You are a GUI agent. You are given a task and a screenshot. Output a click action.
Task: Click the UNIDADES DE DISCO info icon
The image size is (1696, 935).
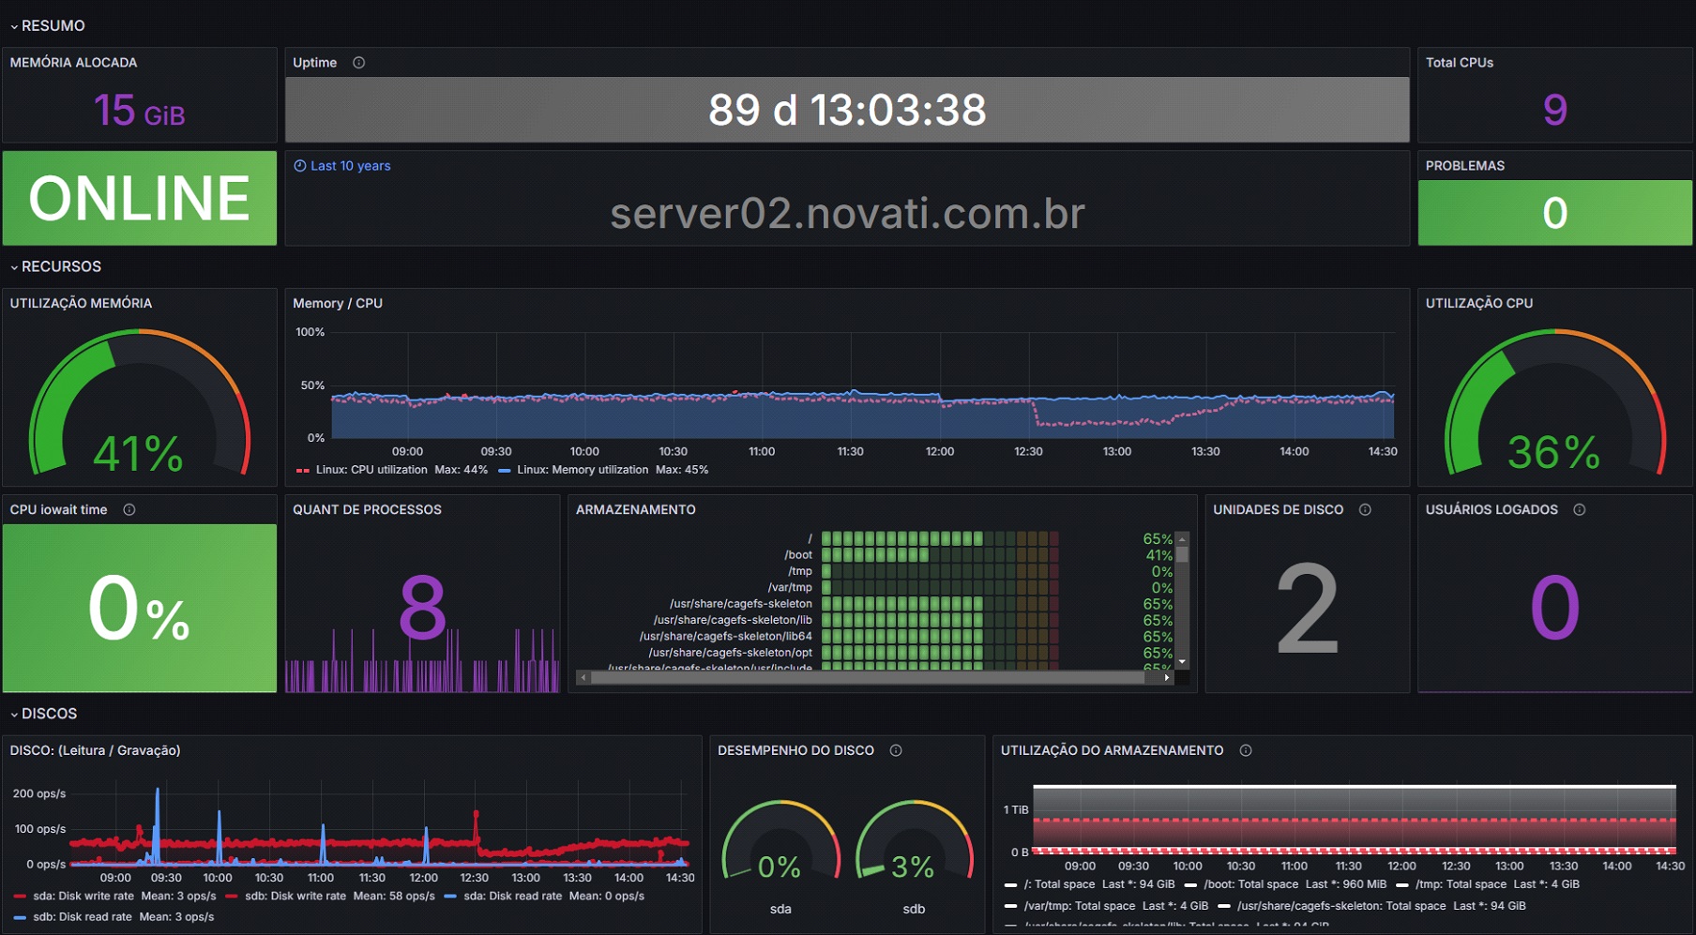click(x=1365, y=510)
